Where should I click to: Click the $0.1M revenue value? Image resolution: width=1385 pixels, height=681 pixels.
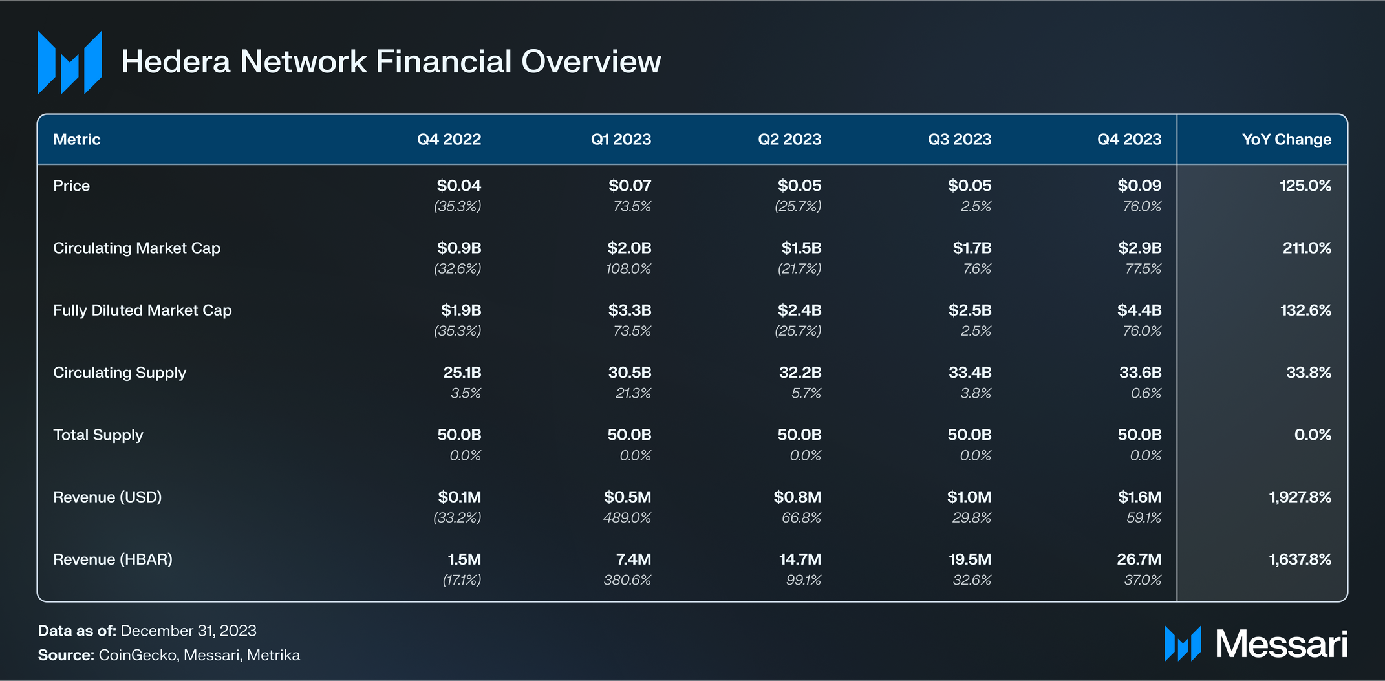(x=459, y=497)
